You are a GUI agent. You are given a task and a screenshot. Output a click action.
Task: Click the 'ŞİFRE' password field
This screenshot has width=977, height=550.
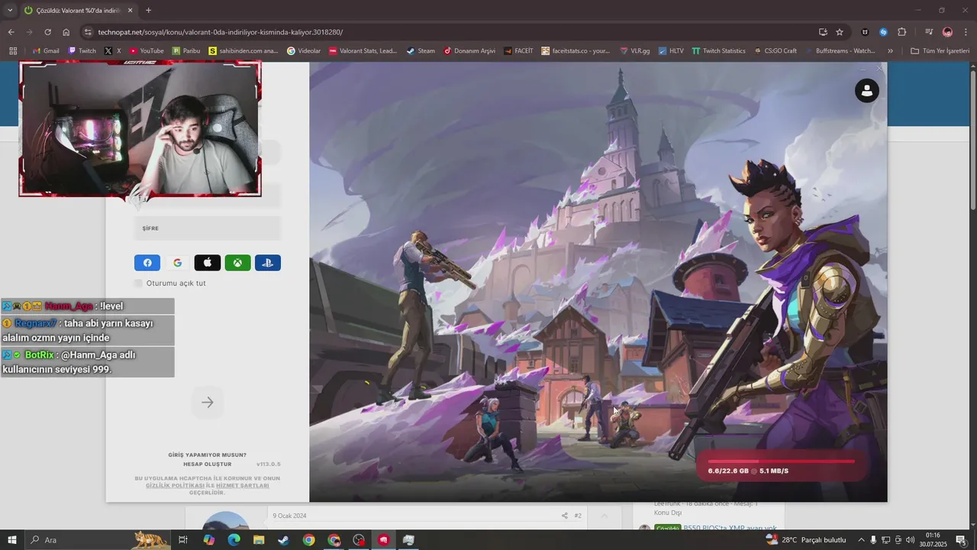pyautogui.click(x=208, y=228)
